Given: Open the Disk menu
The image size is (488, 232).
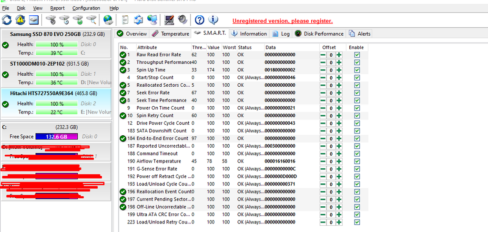Looking at the screenshot, I should pos(21,8).
